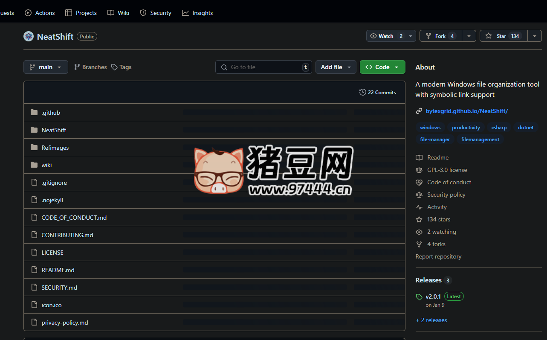Switch to the Insights tab
The height and width of the screenshot is (340, 547).
point(197,13)
